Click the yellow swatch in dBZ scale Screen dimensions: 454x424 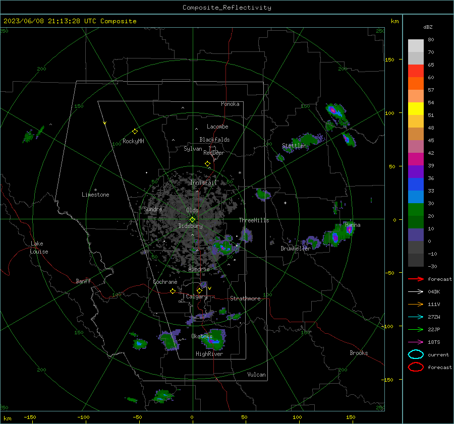416,109
